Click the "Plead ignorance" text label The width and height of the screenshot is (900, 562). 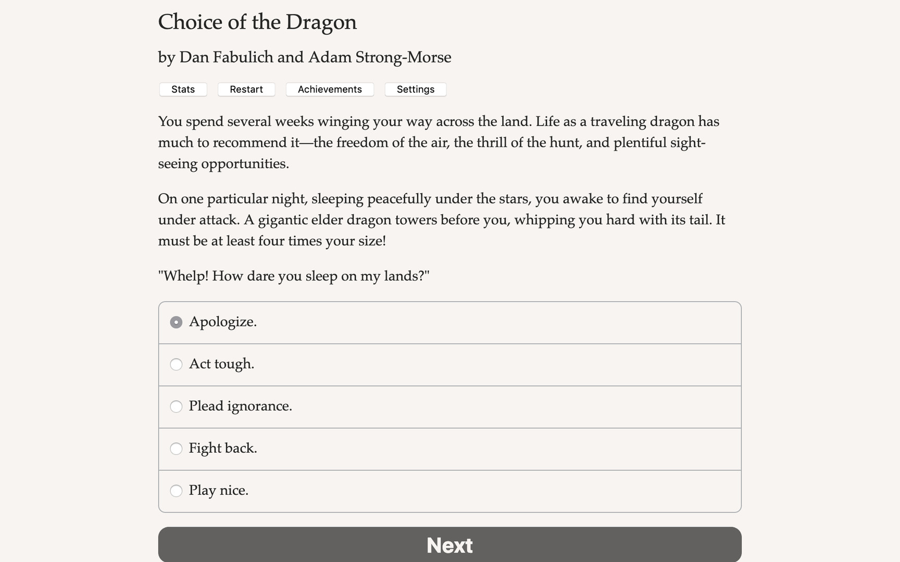pos(240,406)
